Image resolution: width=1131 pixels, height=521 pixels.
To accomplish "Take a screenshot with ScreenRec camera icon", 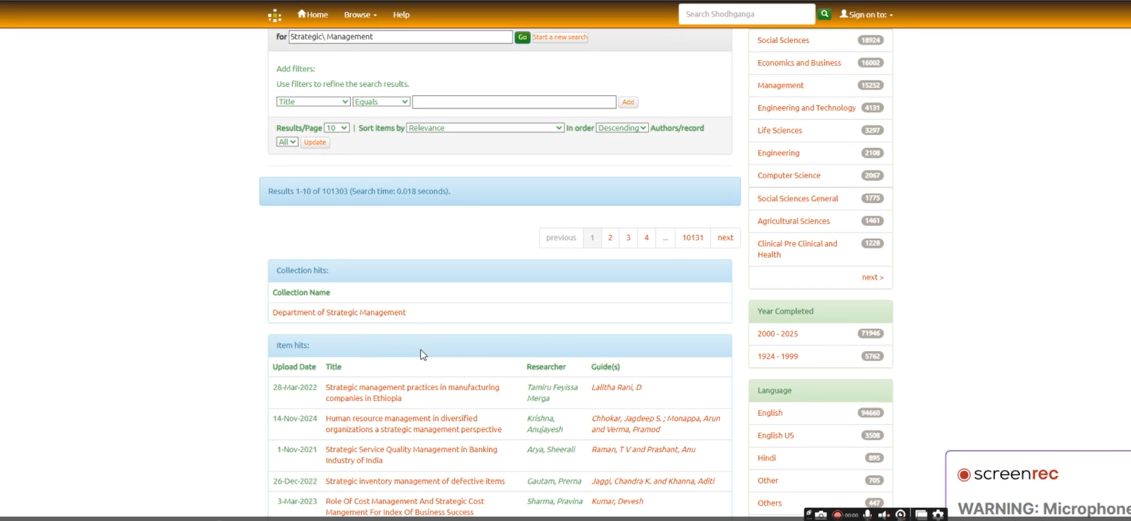I will click(821, 515).
